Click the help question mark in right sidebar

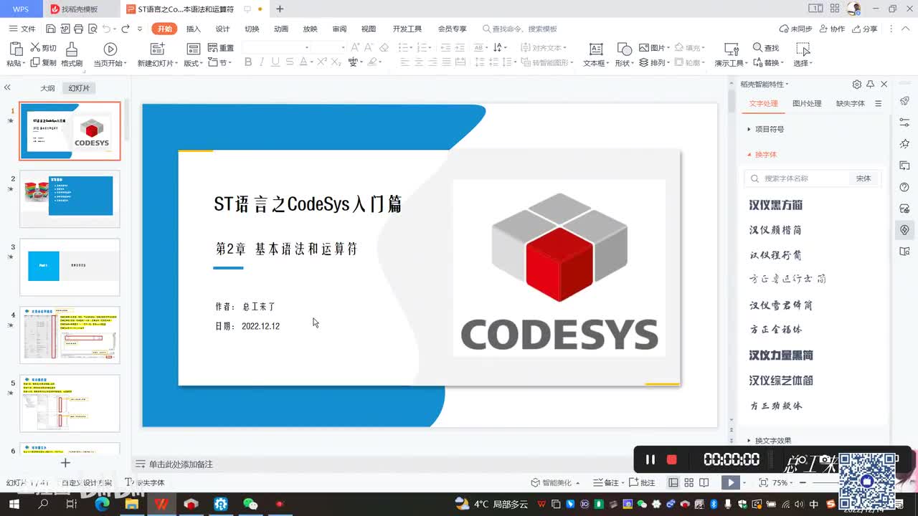(x=904, y=187)
